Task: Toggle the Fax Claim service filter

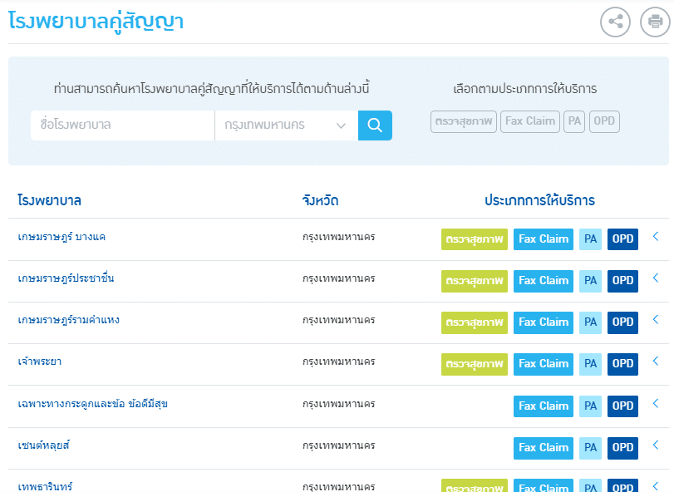Action: [530, 121]
